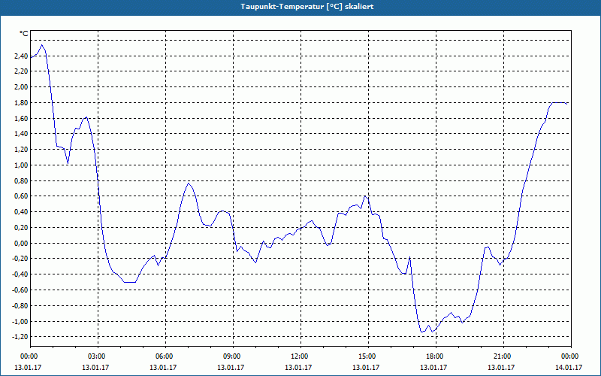This screenshot has width=601, height=376.
Task: Select the -1,00 y-axis value
Action: pyautogui.click(x=20, y=321)
